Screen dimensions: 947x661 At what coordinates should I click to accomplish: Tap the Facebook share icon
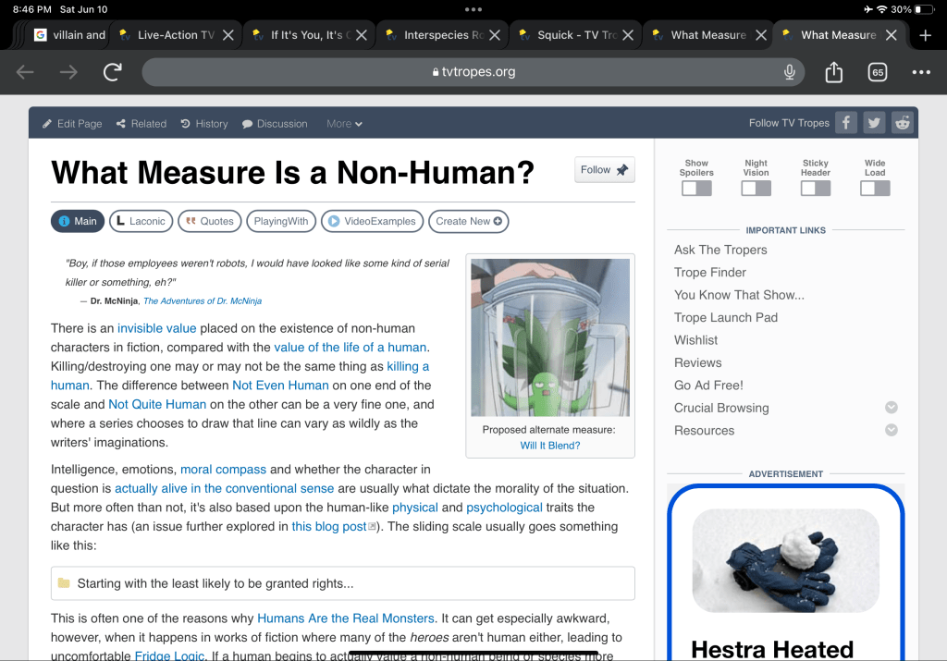(x=845, y=123)
